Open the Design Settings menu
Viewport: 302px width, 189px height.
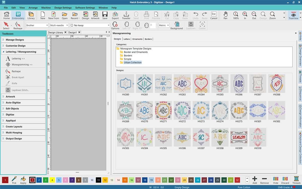click(63, 8)
